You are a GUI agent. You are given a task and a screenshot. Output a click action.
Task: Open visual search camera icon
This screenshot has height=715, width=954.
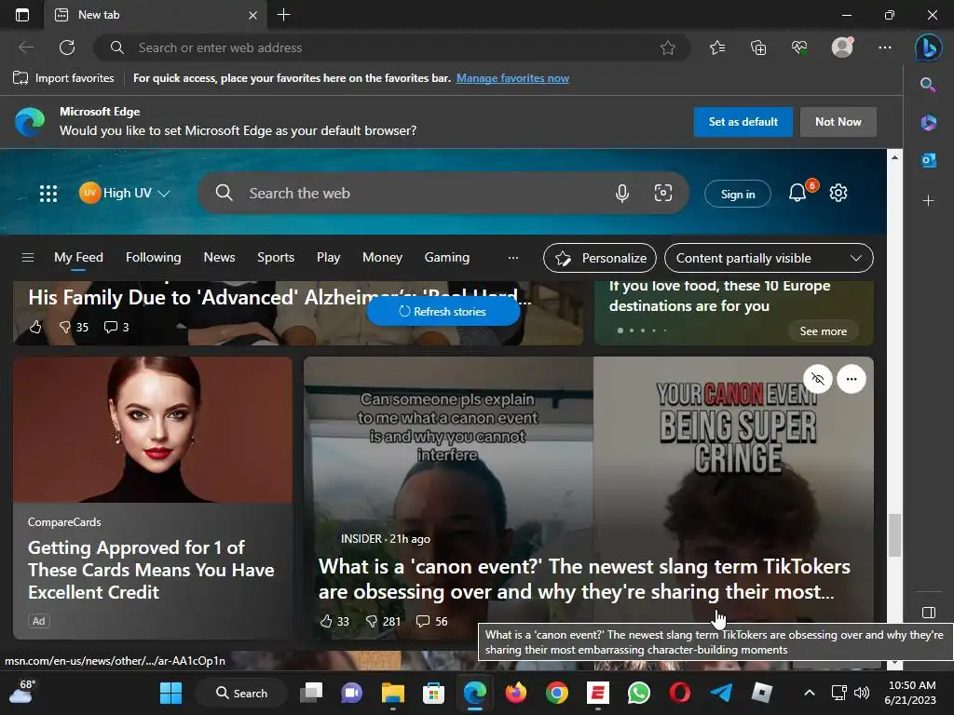coord(663,194)
